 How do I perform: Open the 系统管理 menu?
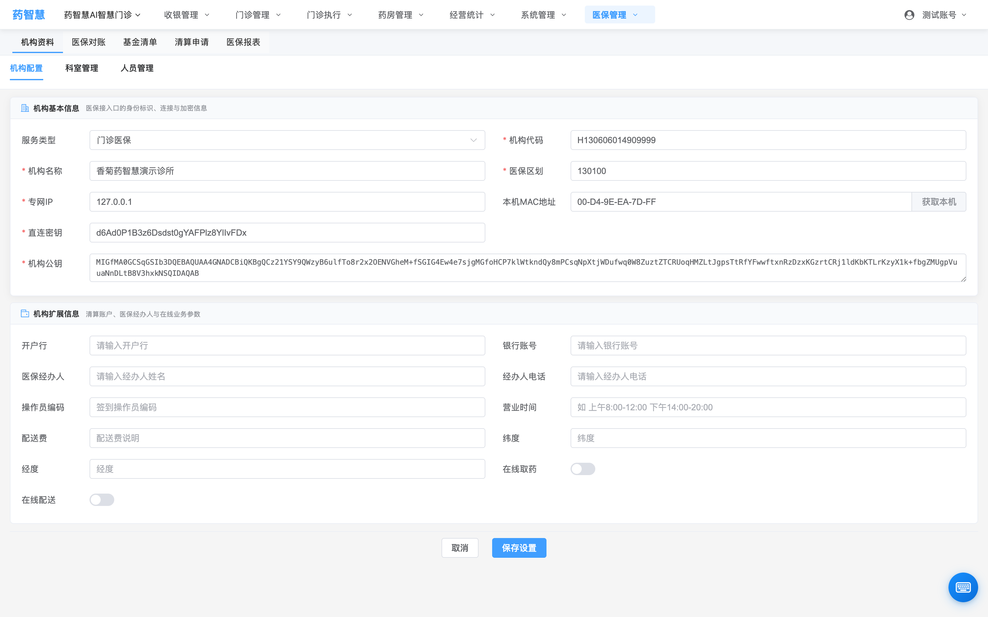(544, 15)
